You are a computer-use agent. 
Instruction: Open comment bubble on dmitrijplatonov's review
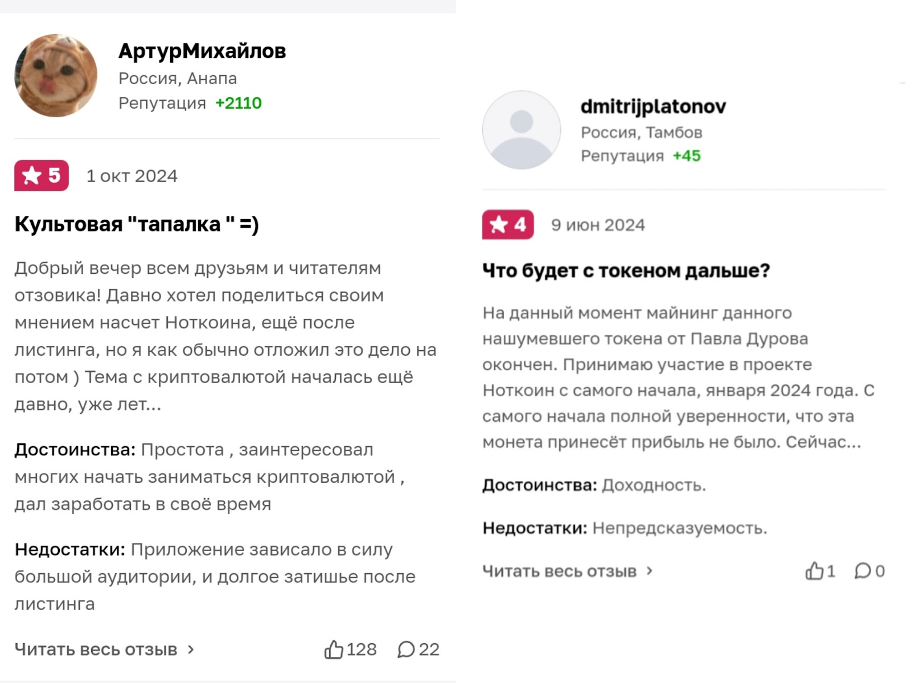(863, 571)
